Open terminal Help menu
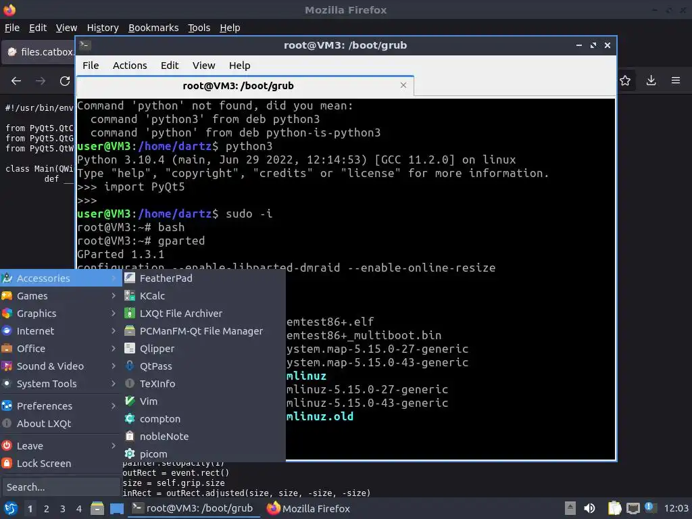 point(240,66)
